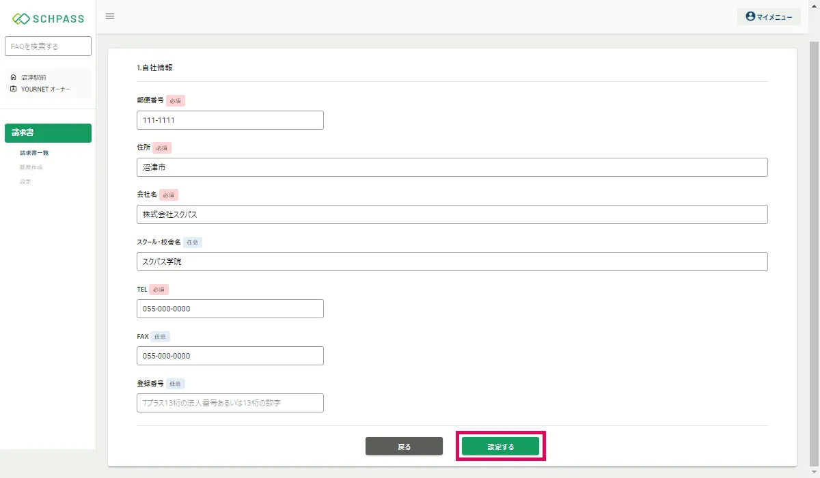Click the 会社名 field containing 株式会社スクパス
The width and height of the screenshot is (820, 478).
click(452, 214)
